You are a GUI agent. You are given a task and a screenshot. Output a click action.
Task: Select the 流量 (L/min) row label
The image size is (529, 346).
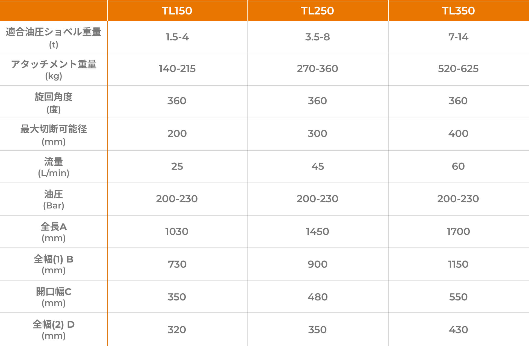[x=54, y=167]
